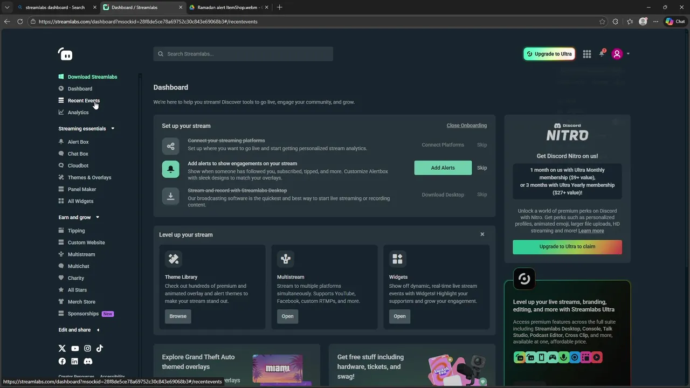Switch to the Ramadan alert ItemShop.webm tab
690x388 pixels.
230,8
